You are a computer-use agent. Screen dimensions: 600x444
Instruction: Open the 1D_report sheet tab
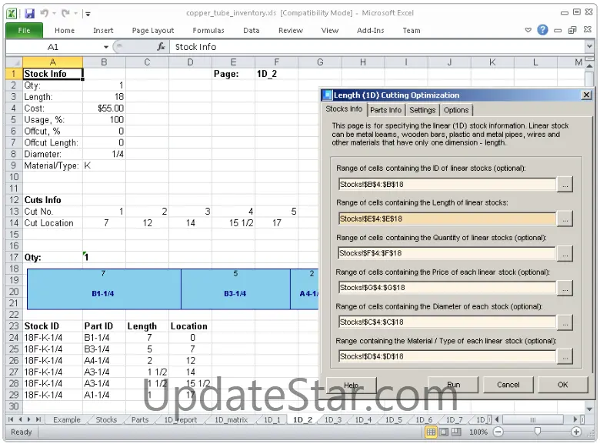[181, 420]
